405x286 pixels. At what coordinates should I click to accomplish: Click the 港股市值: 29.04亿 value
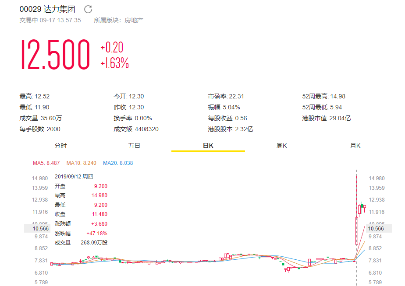coord(327,118)
